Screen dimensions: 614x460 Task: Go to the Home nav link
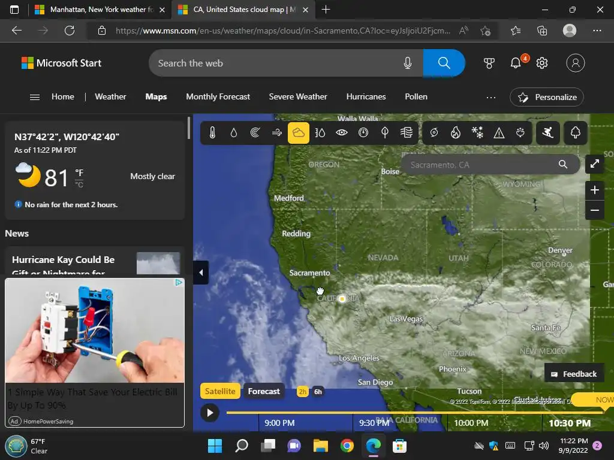tap(62, 96)
